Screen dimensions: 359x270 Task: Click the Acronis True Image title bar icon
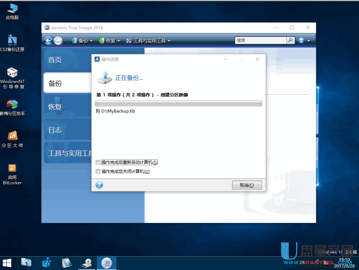[47, 27]
